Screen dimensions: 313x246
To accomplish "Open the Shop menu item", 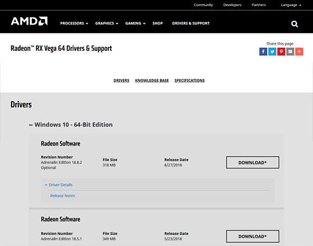I will coord(158,23).
